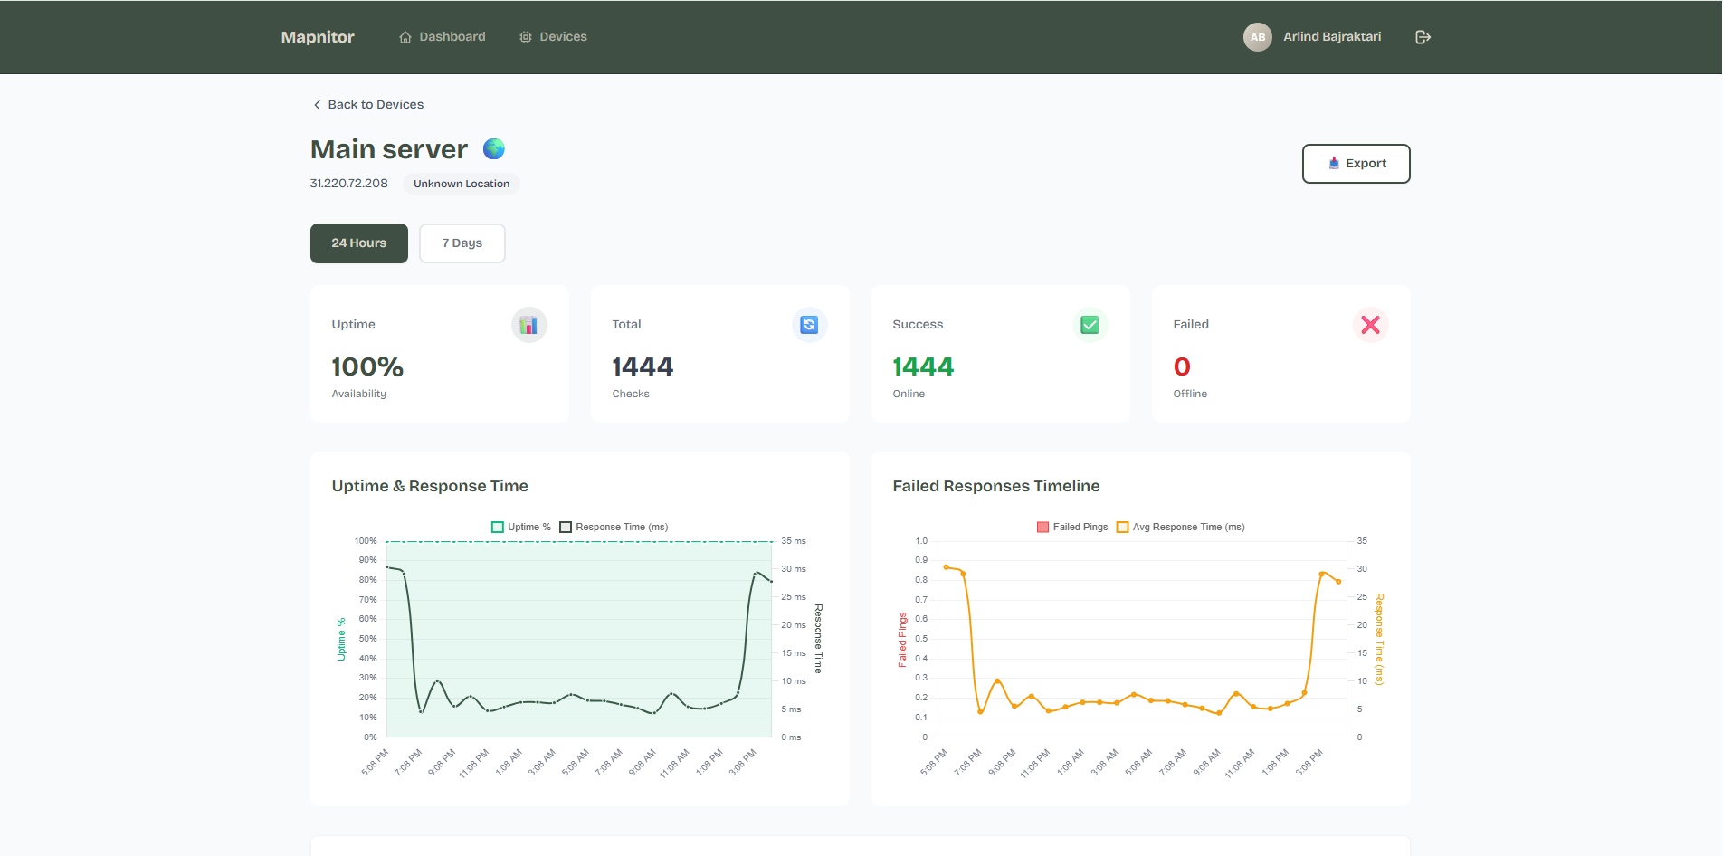Viewport: 1723px width, 856px height.
Task: Click the Uptime bar chart icon
Action: 528,325
